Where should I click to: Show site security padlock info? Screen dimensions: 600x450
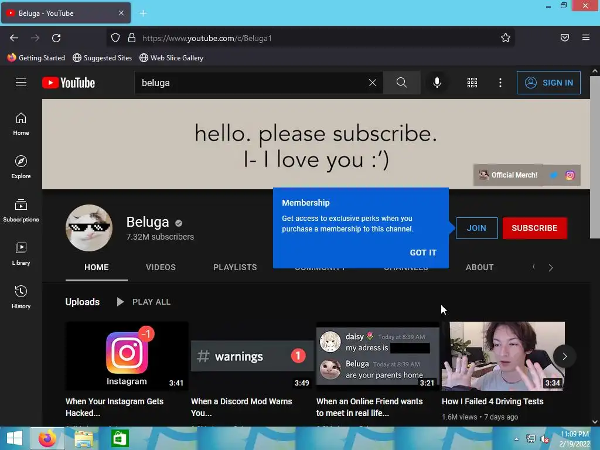132,38
